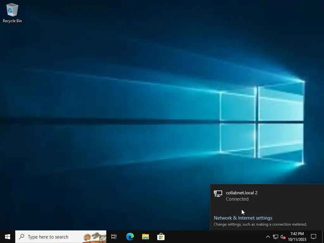Open the Recycle Bin desktop icon
The height and width of the screenshot is (243, 324).
pos(12,13)
